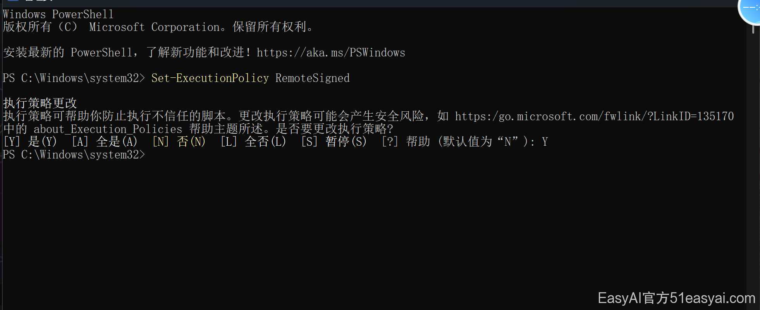Click the 执行策略更改 heading
This screenshot has width=760, height=310.
click(40, 103)
